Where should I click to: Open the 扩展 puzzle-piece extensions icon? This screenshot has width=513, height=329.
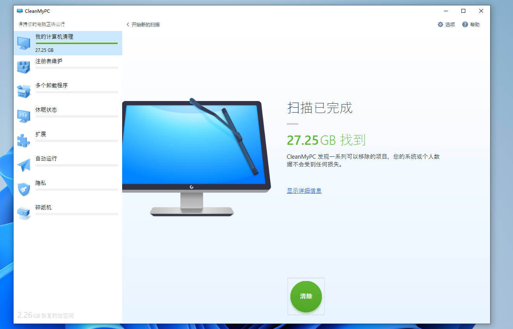click(x=24, y=140)
